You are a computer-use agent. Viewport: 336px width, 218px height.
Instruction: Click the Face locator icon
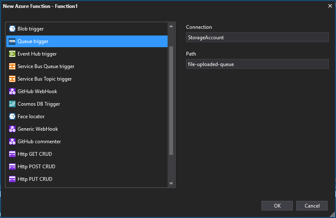click(12, 117)
